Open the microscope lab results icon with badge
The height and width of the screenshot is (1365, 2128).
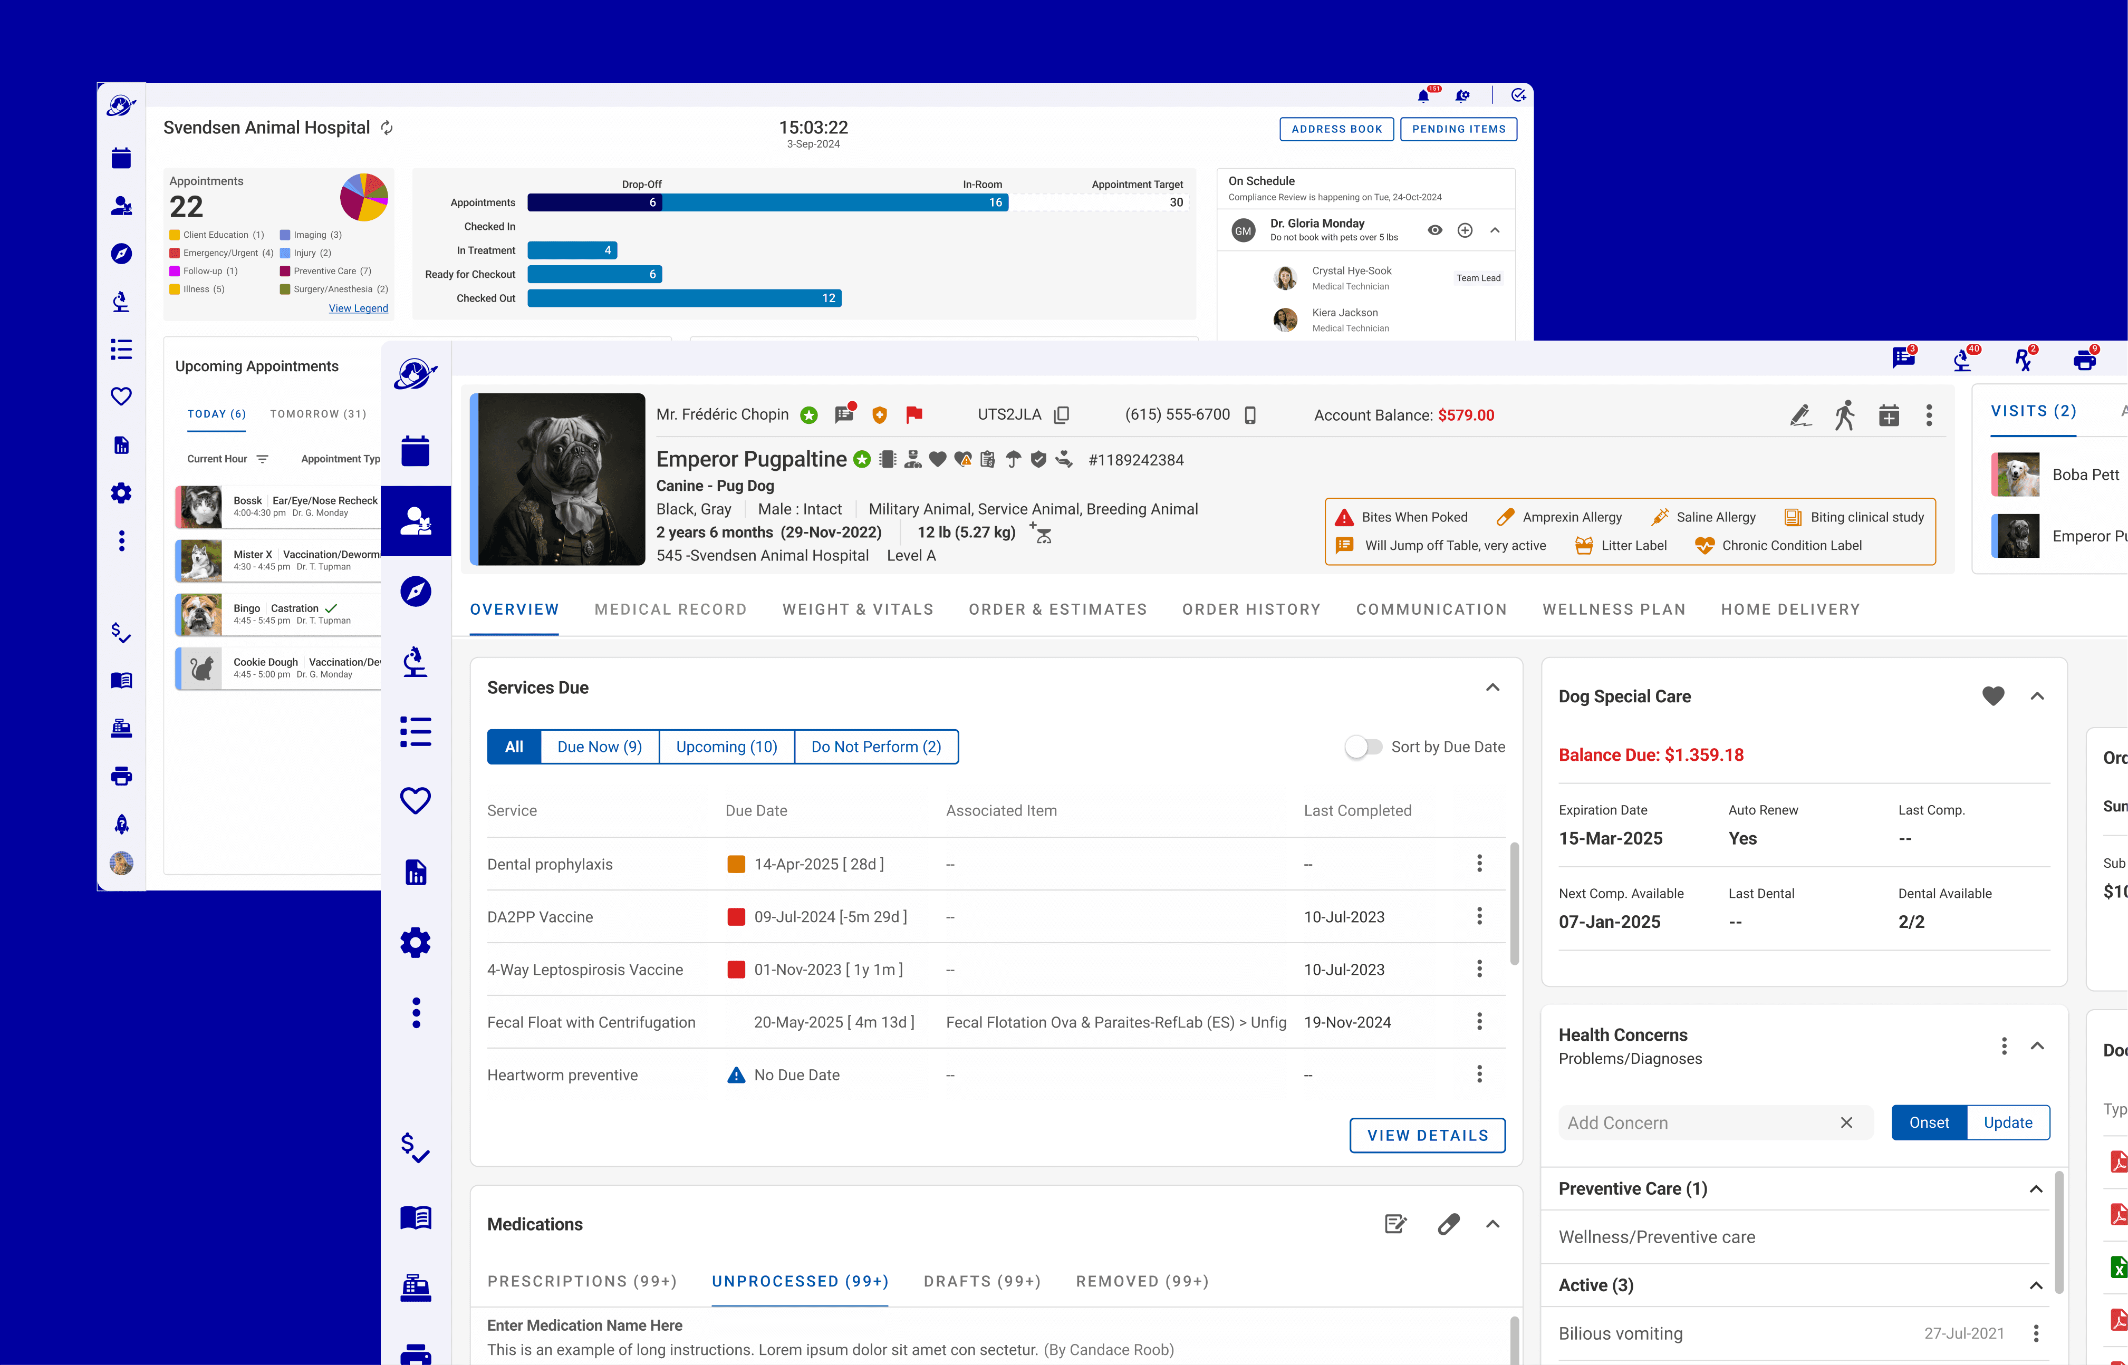(1962, 360)
